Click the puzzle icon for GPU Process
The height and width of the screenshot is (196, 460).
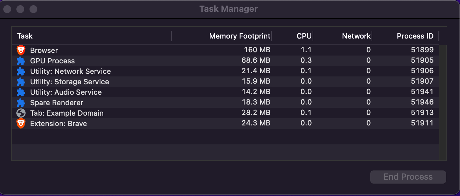point(21,61)
